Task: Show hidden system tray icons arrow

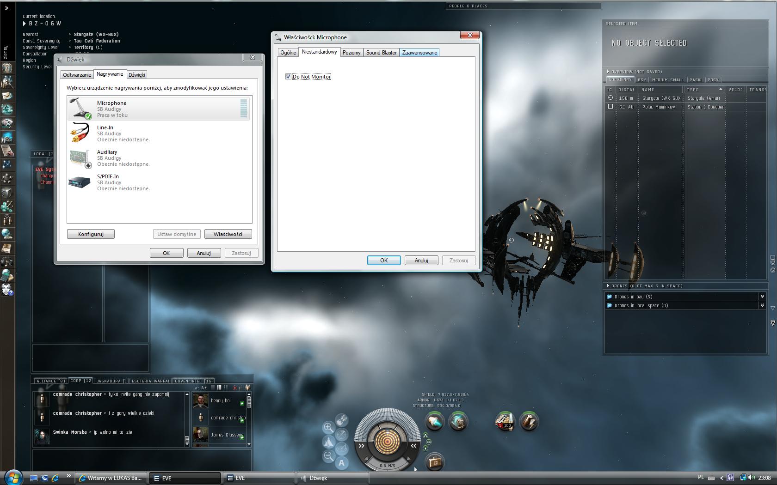Action: [x=721, y=478]
